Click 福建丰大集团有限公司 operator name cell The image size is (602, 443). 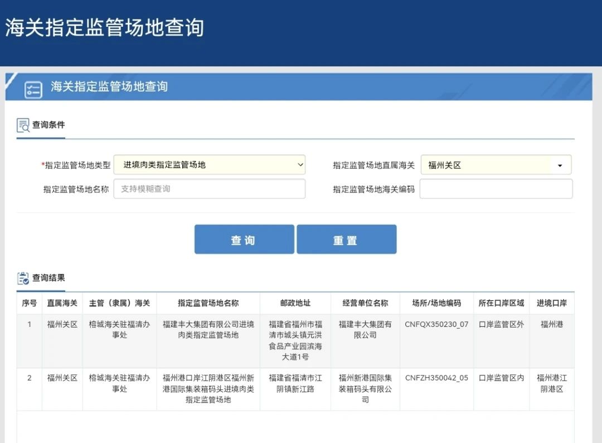[365, 329]
